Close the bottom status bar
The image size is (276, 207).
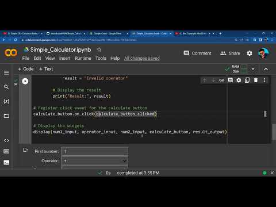tap(272, 172)
